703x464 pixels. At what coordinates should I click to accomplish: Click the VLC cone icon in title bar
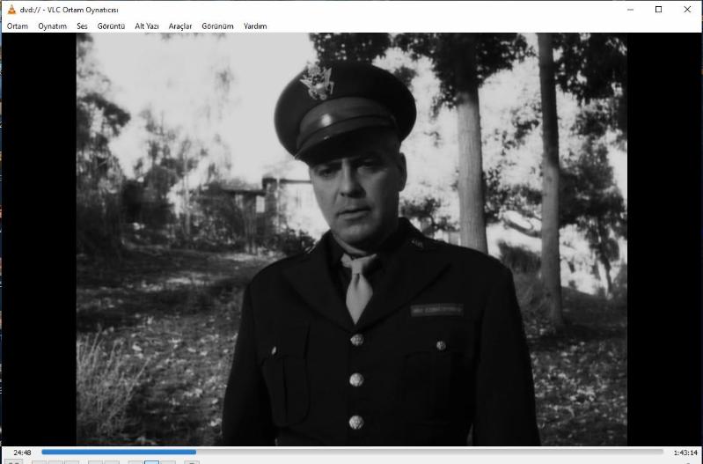[11, 9]
